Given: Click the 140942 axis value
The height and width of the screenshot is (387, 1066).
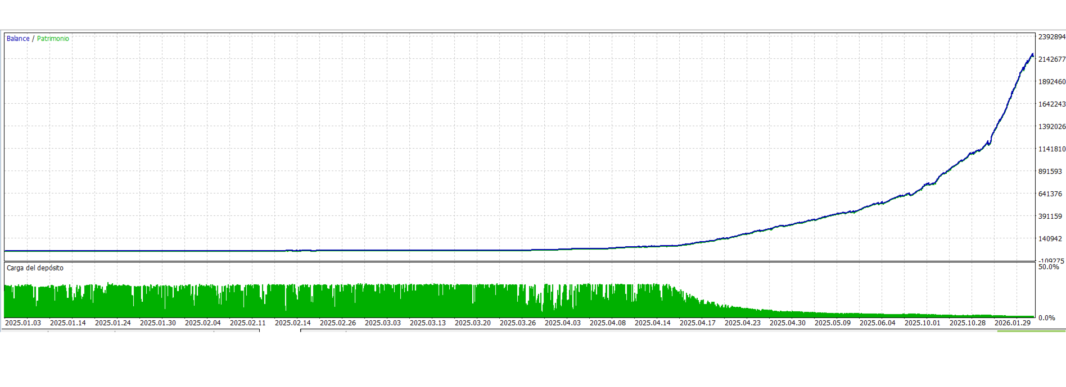Looking at the screenshot, I should tap(1050, 239).
